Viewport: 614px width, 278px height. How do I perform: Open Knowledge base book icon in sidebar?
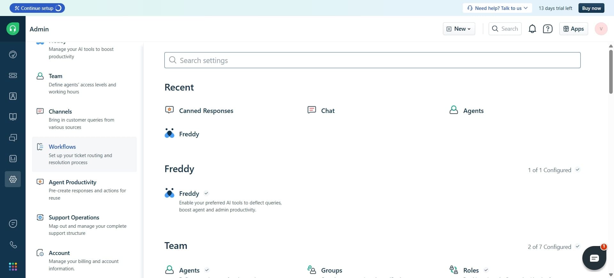tap(13, 117)
